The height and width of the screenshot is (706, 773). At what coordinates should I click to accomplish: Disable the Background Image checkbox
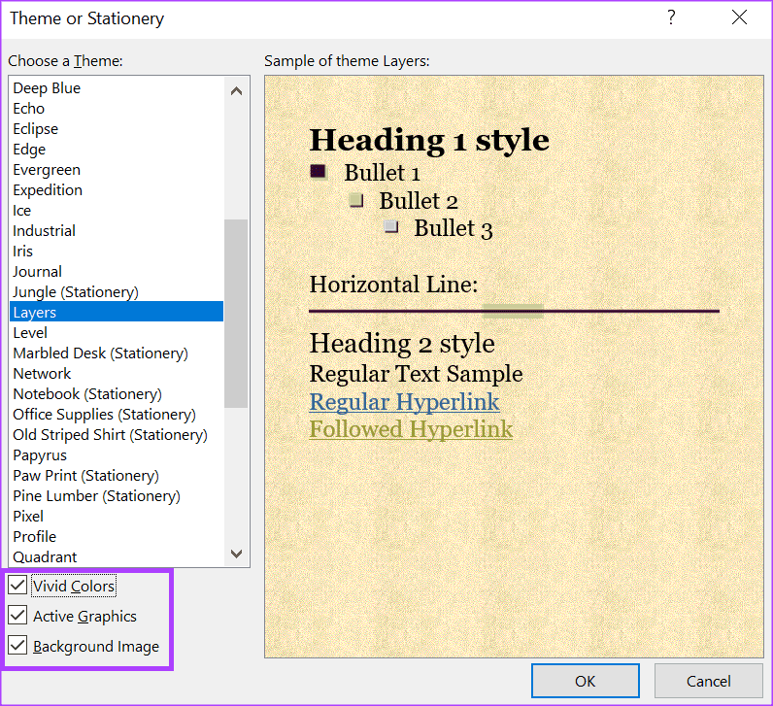[x=17, y=646]
